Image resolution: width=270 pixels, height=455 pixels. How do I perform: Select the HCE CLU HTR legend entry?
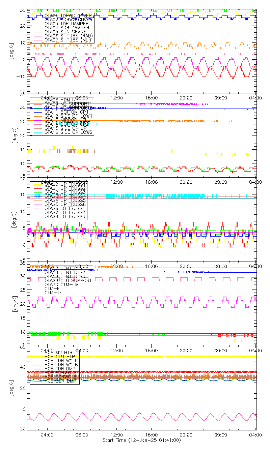pyautogui.click(x=60, y=357)
